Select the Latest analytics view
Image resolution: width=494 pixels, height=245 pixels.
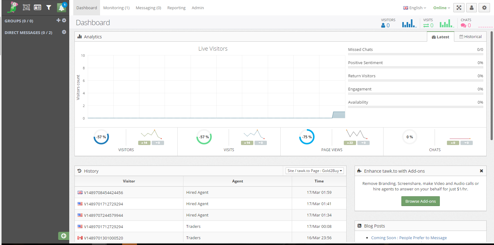pyautogui.click(x=440, y=37)
